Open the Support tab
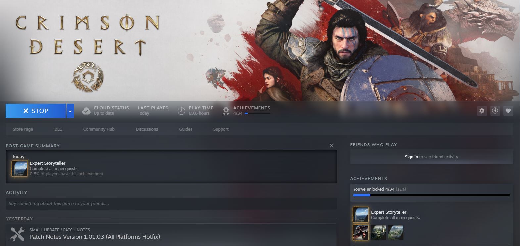520x246 pixels. (221, 129)
